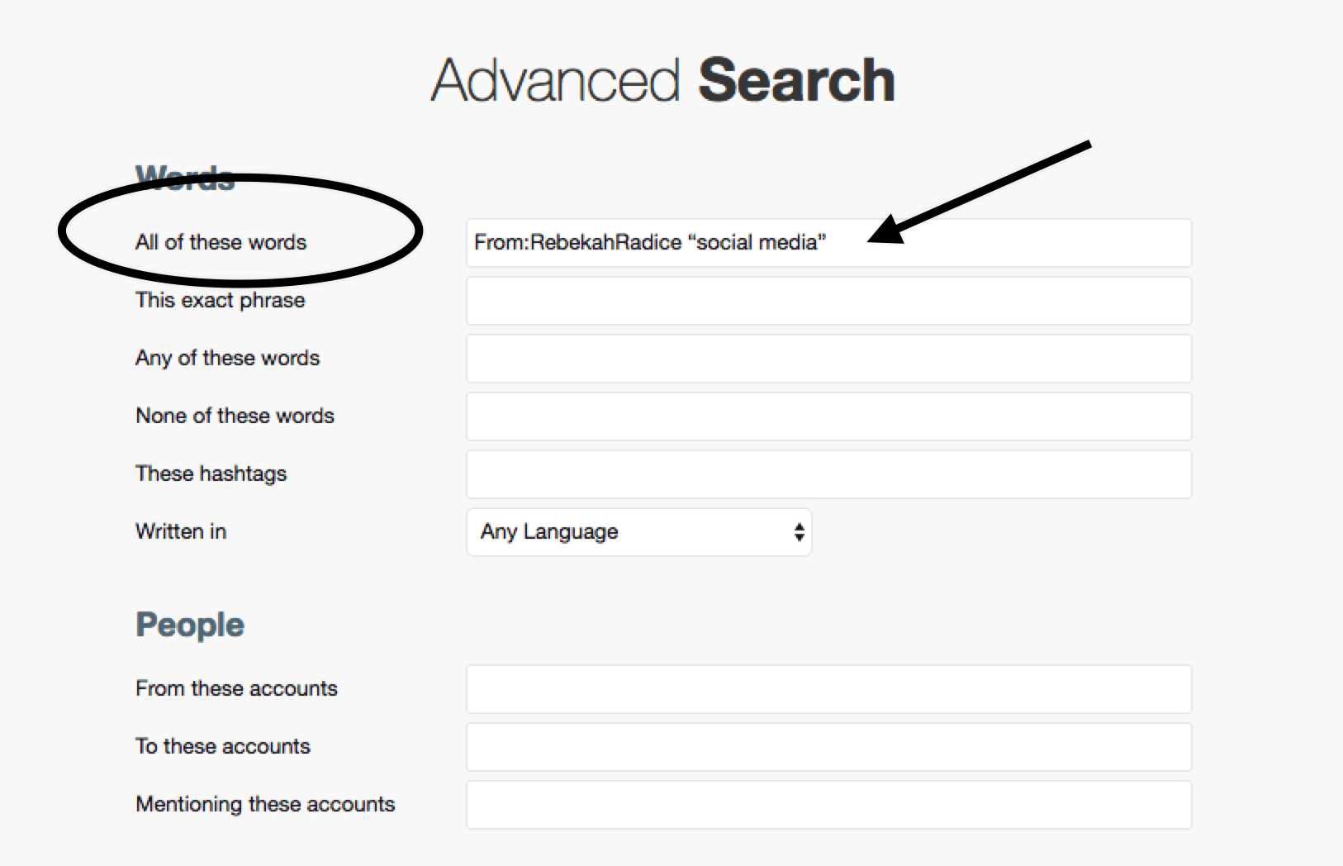
Task: Click the 'To these accounts' text box
Action: coord(828,747)
